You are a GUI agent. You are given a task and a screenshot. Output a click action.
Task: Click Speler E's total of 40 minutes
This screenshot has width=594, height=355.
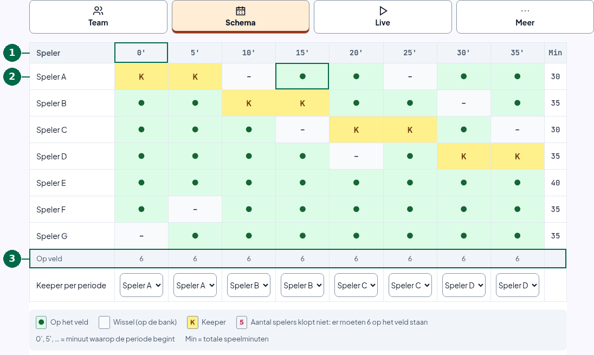click(x=556, y=183)
